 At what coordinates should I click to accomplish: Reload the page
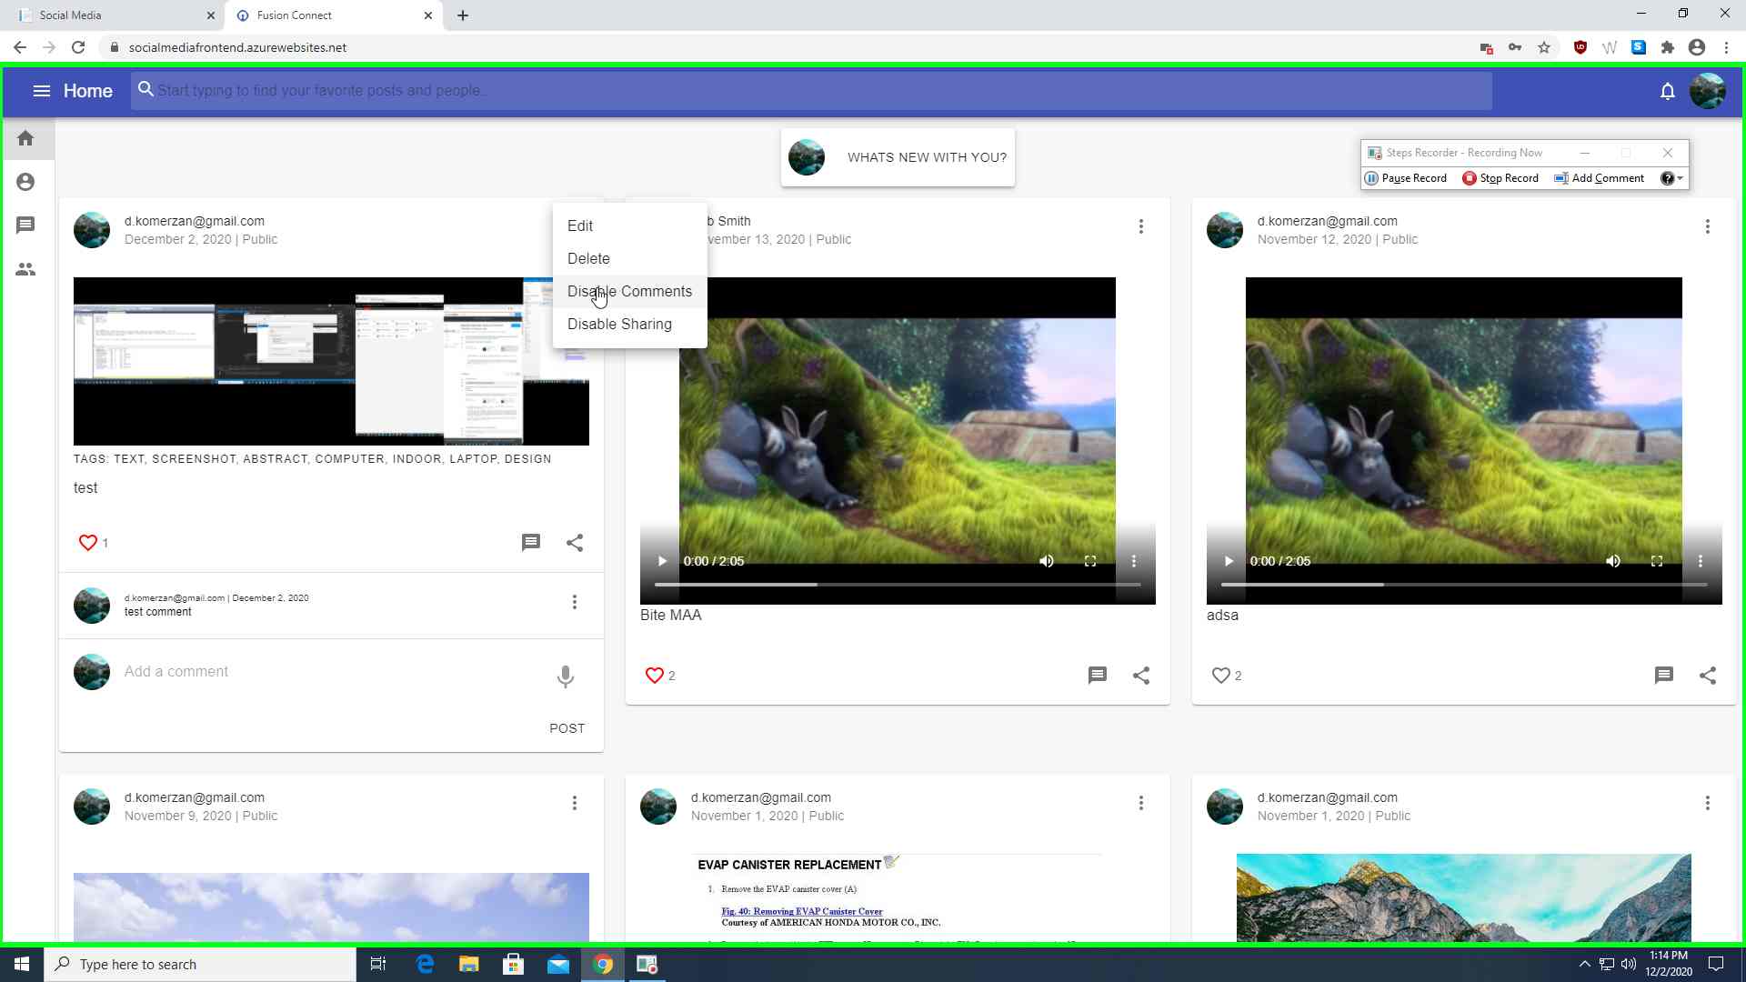coord(78,47)
